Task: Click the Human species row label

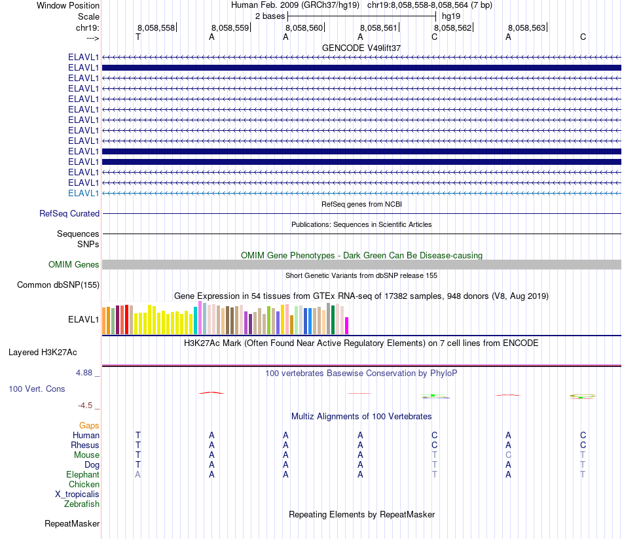Action: [x=86, y=435]
